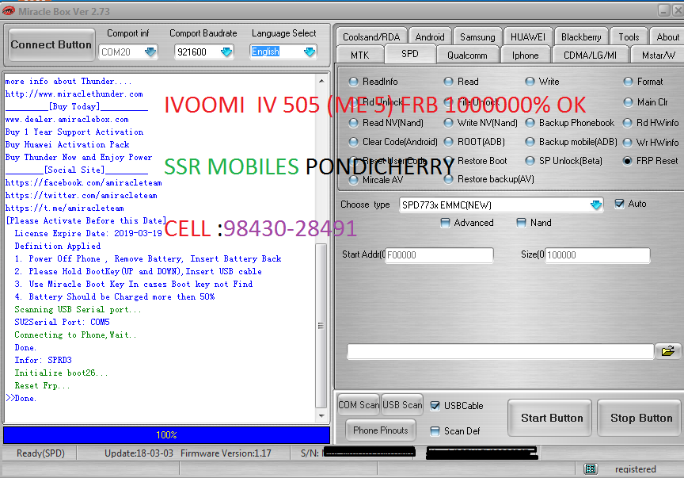The height and width of the screenshot is (478, 684).
Task: Select Mircale AV radio option
Action: coord(353,180)
